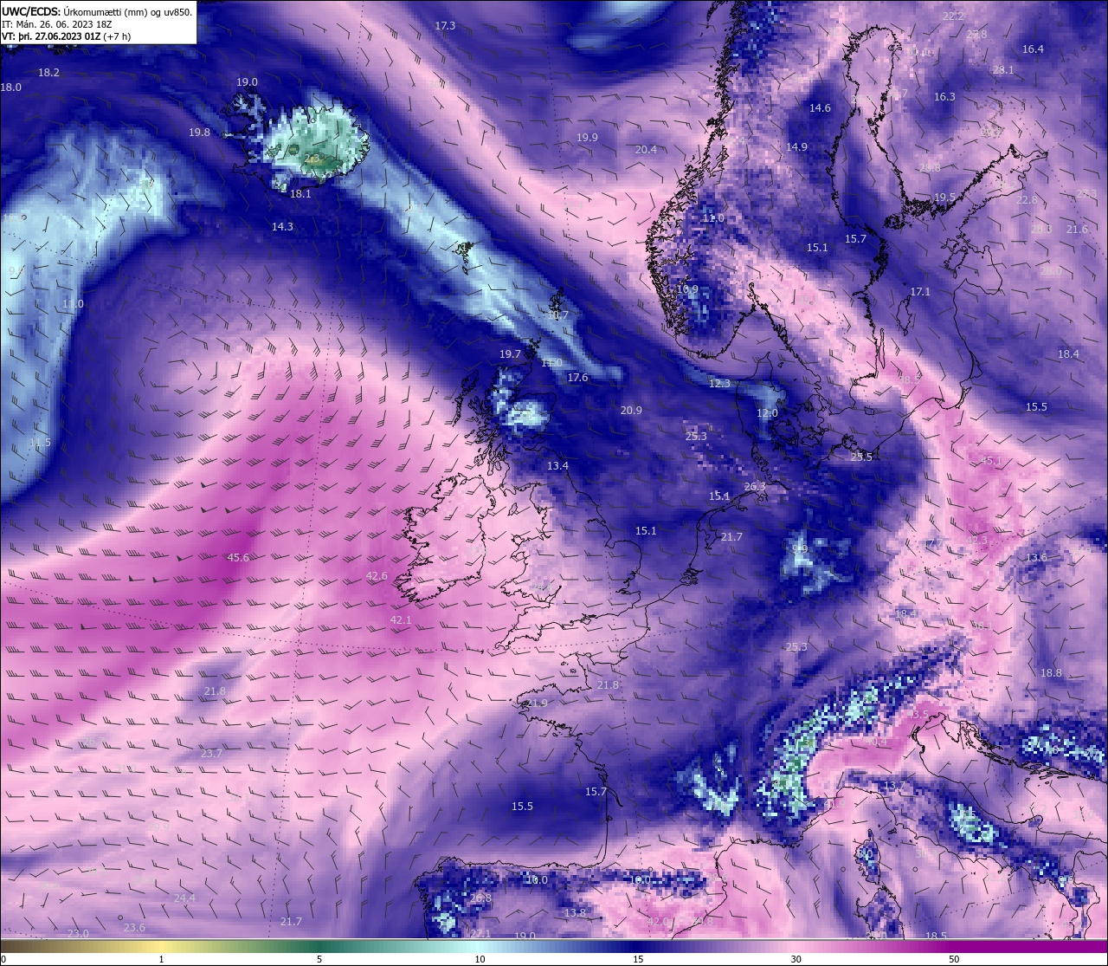This screenshot has width=1108, height=966.
Task: Click the IT Mán. 26. 06. 2023 18Z line
Action: tap(57, 24)
